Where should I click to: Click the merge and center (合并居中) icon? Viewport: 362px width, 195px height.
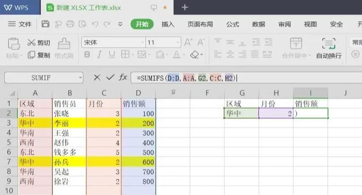tap(296, 43)
